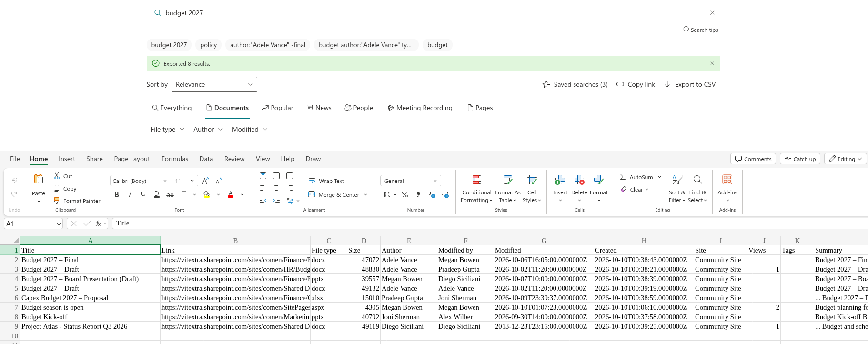
Task: Open the Formulas ribbon tab
Action: [x=175, y=159]
